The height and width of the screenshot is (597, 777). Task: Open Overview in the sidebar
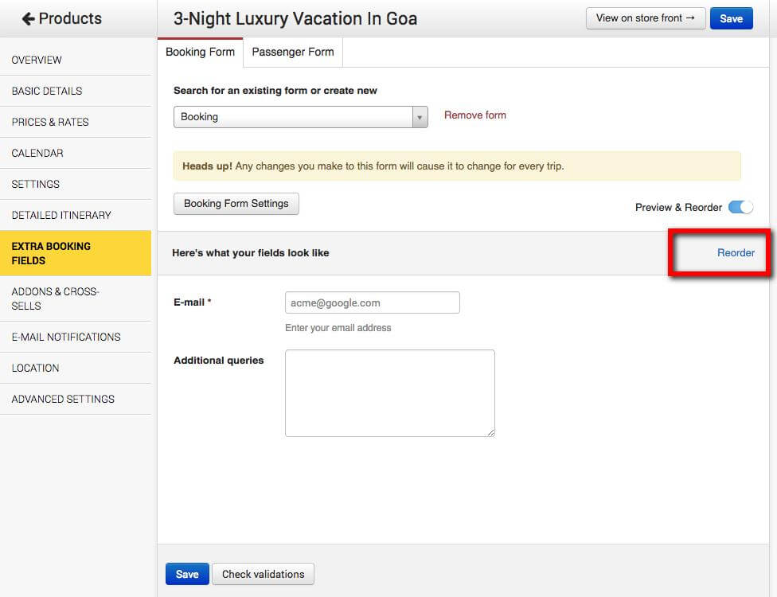pos(37,60)
